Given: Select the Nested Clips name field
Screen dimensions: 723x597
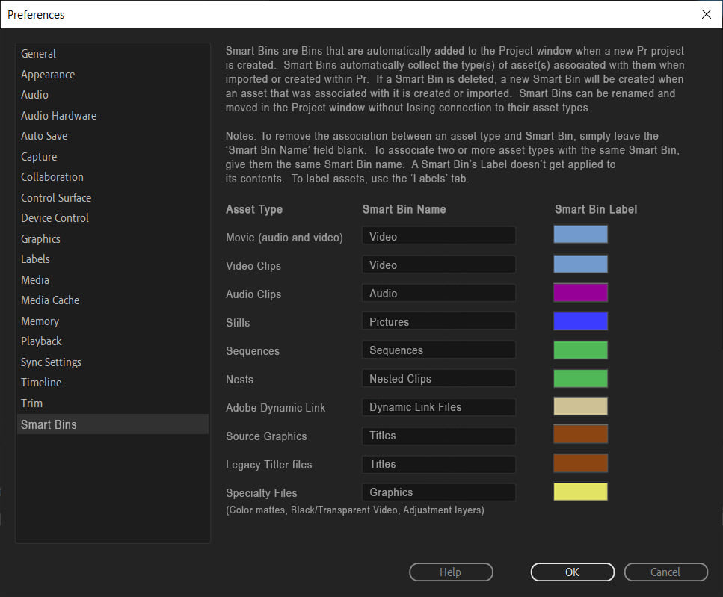Looking at the screenshot, I should click(x=438, y=378).
